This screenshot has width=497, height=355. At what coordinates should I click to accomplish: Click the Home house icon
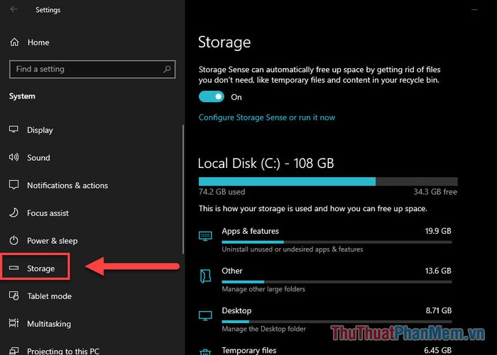14,42
